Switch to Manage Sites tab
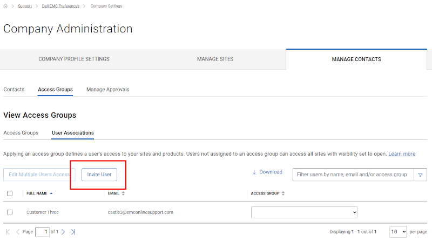This screenshot has width=432, height=241. [215, 59]
